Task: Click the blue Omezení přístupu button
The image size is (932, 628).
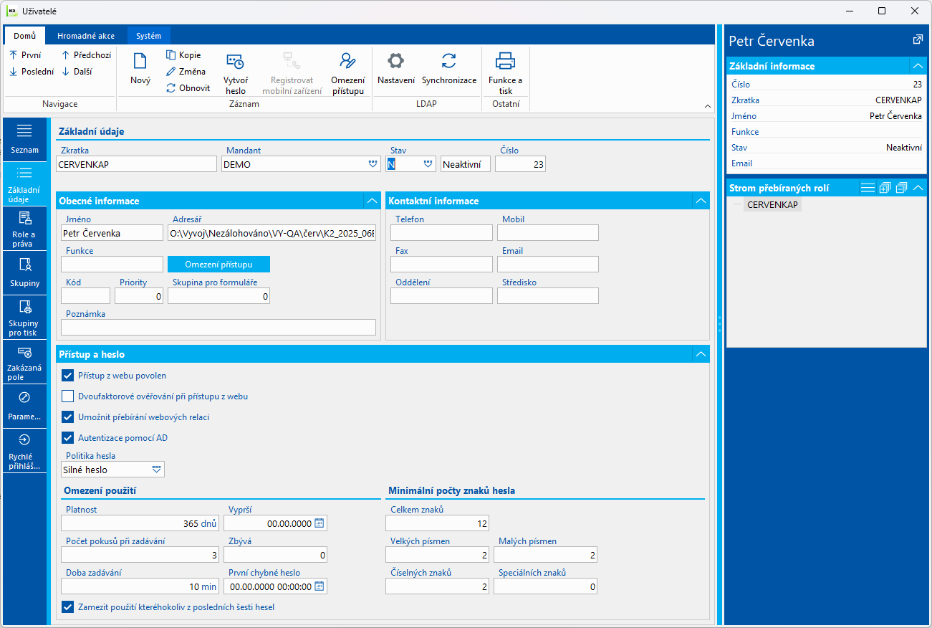Action: [x=219, y=265]
